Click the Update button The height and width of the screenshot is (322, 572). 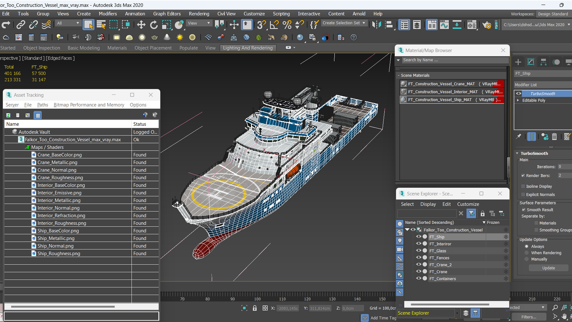(x=549, y=268)
